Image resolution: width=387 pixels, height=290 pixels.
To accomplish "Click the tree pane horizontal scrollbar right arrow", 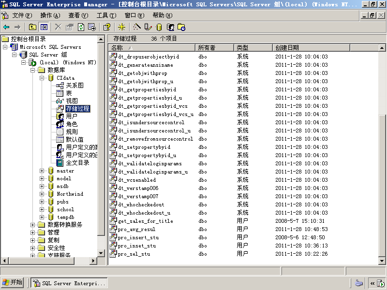I will (x=93, y=261).
